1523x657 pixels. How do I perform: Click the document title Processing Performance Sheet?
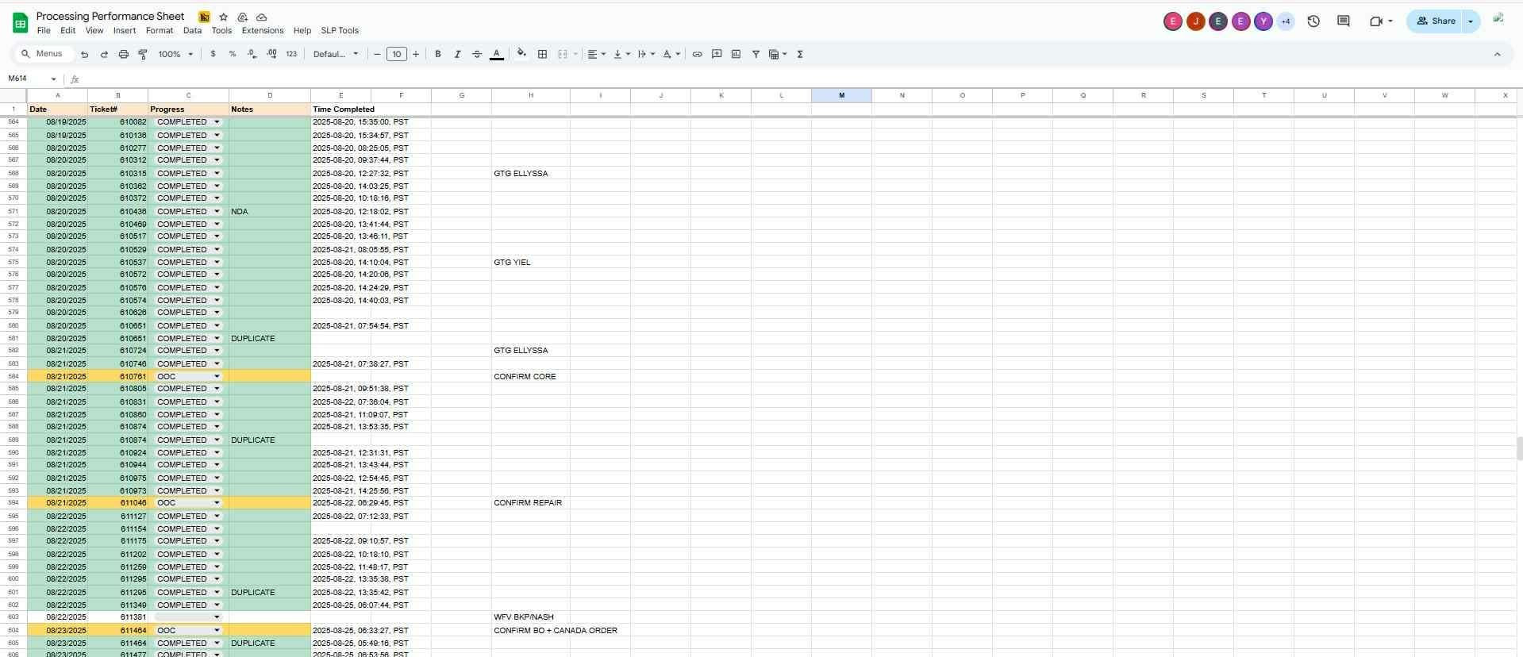pos(110,16)
